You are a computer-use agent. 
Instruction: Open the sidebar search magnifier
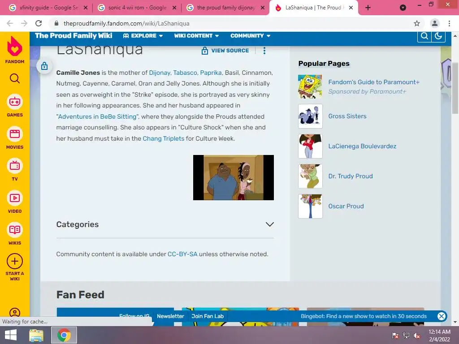pos(15,78)
